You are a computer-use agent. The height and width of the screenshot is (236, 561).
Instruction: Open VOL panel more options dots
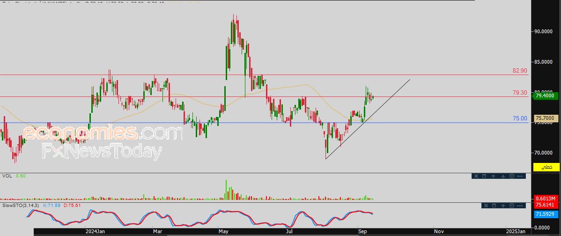[x=520, y=176]
